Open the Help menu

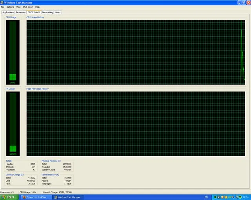coord(38,7)
